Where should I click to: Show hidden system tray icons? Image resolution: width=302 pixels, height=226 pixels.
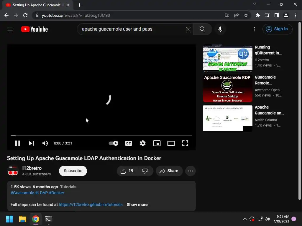[244, 219]
